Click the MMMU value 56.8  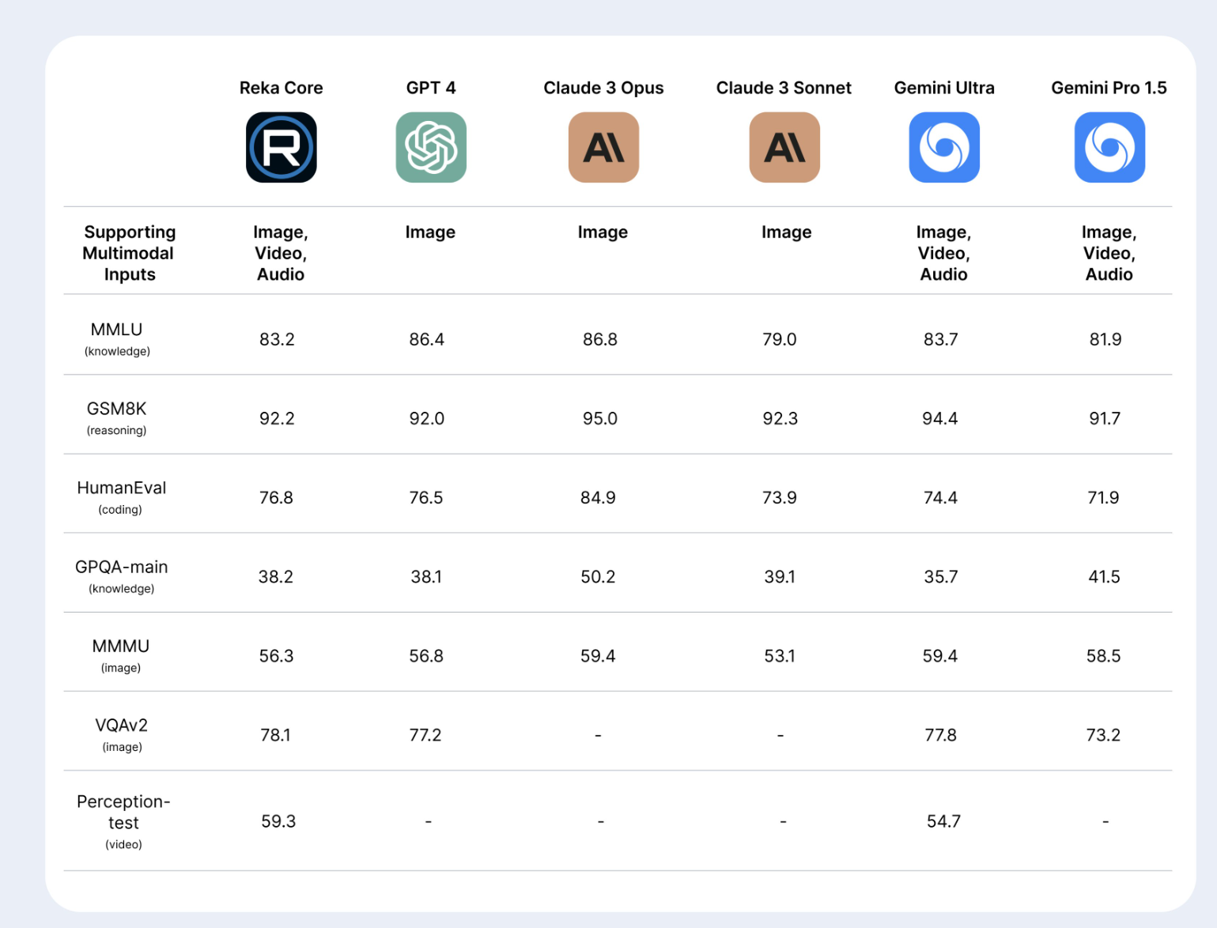click(426, 655)
